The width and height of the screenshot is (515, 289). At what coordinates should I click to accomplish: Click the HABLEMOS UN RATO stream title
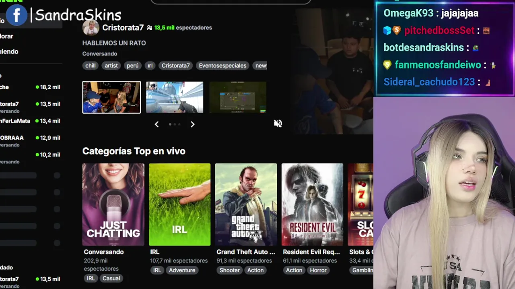[x=114, y=43]
